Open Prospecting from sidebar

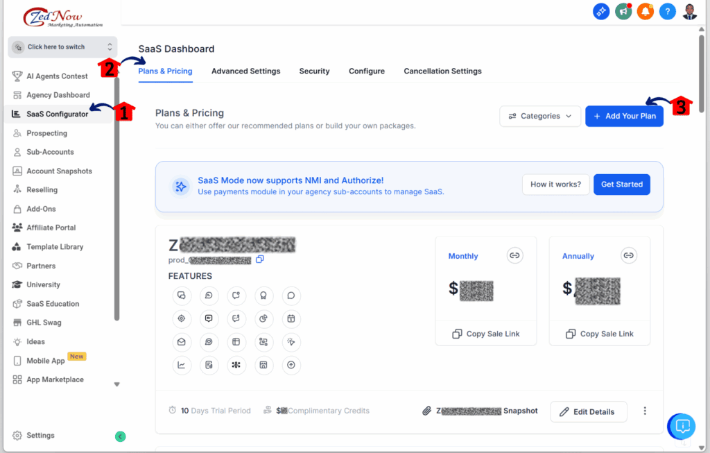tap(46, 133)
